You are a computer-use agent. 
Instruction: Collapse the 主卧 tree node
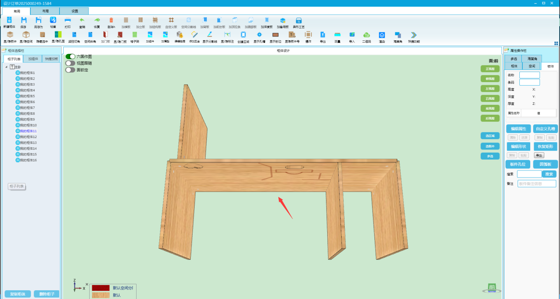point(6,67)
